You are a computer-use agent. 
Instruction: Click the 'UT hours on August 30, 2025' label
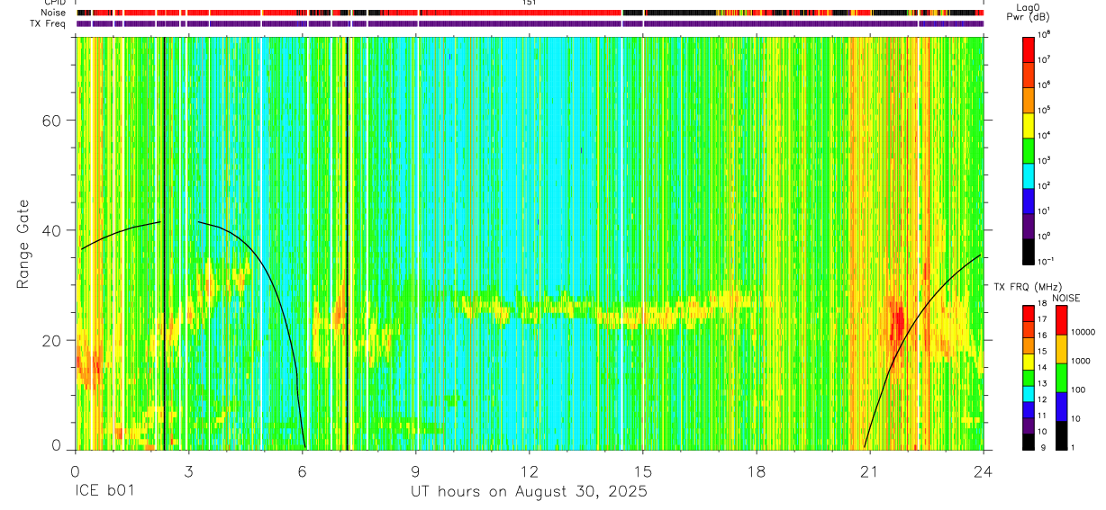point(529,492)
